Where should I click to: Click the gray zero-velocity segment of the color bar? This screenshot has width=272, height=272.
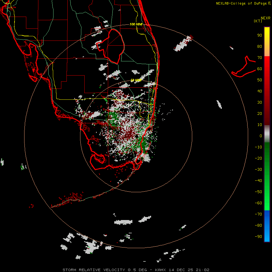[x=267, y=134]
